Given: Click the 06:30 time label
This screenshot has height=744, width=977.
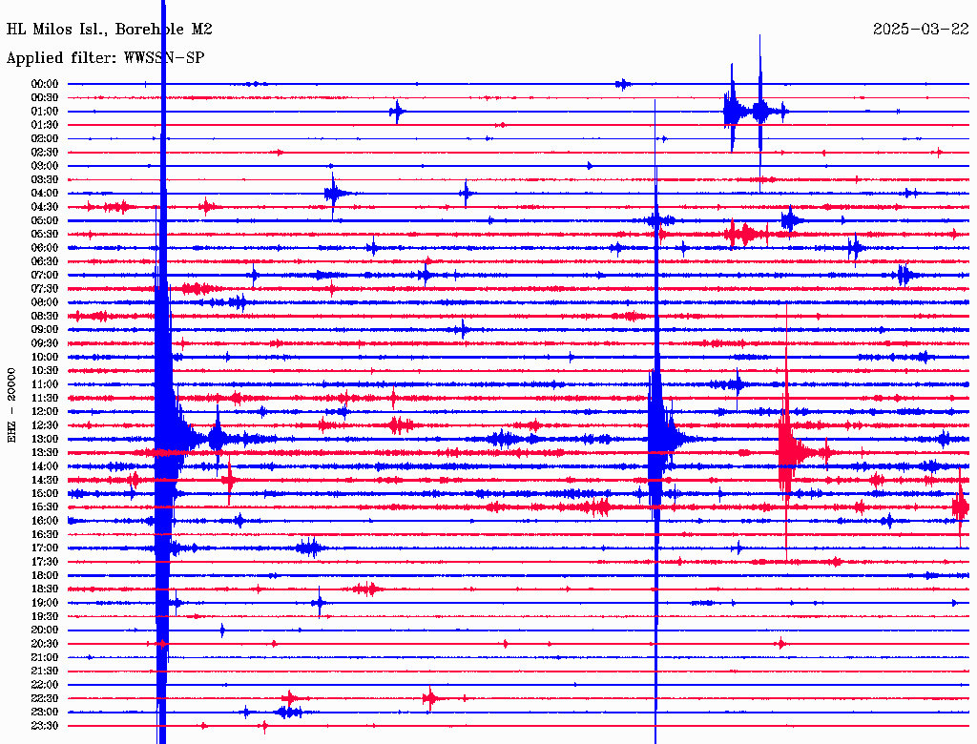Looking at the screenshot, I should (45, 261).
